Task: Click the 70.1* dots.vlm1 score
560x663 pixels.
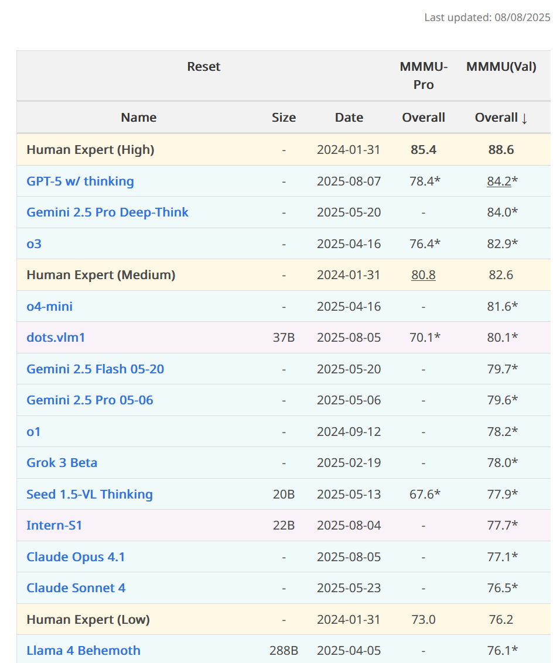Action: click(425, 338)
